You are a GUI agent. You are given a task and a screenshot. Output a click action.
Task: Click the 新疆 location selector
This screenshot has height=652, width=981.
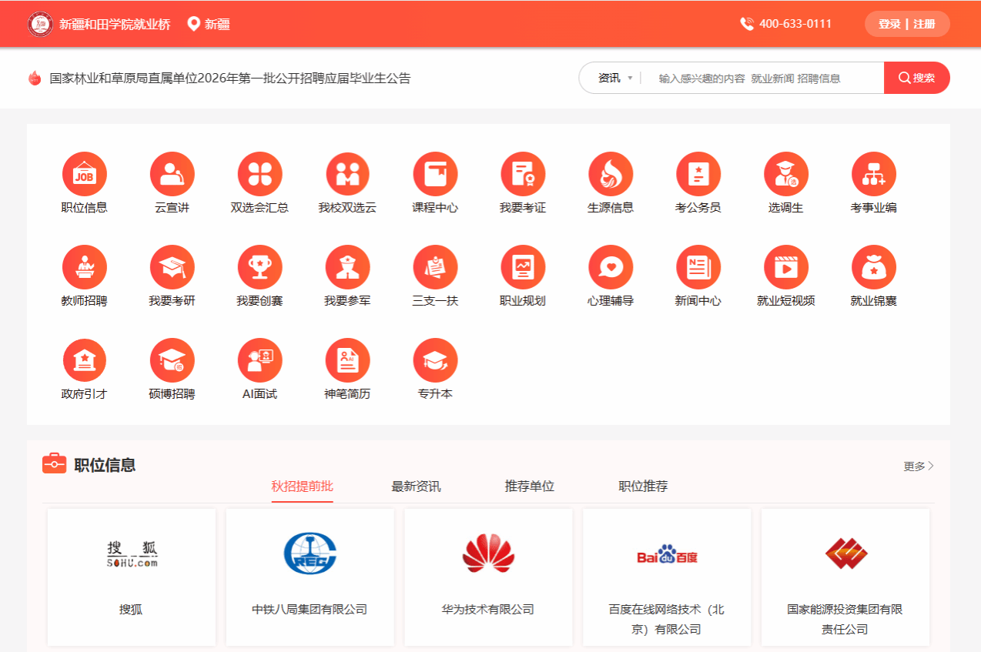pyautogui.click(x=209, y=24)
